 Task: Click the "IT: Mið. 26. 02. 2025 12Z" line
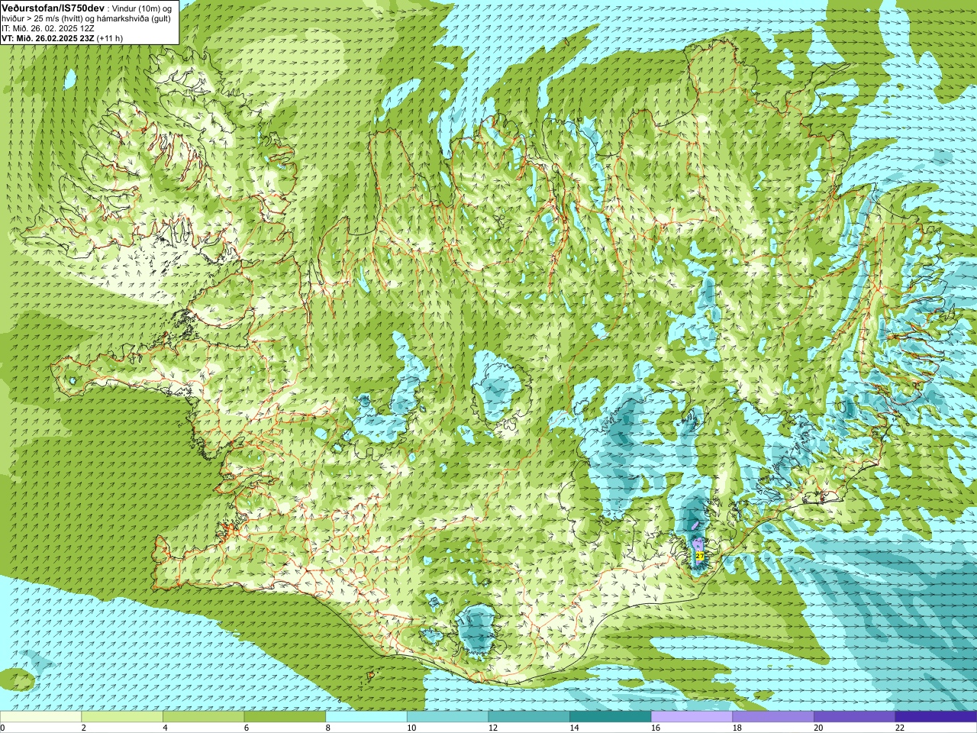tap(48, 28)
